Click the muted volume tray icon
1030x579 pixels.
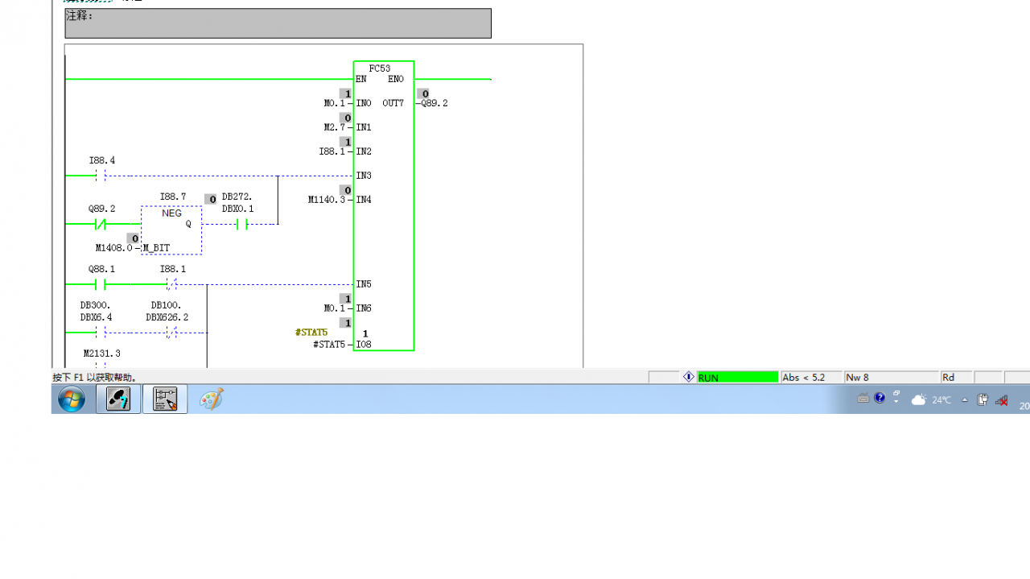click(1002, 400)
